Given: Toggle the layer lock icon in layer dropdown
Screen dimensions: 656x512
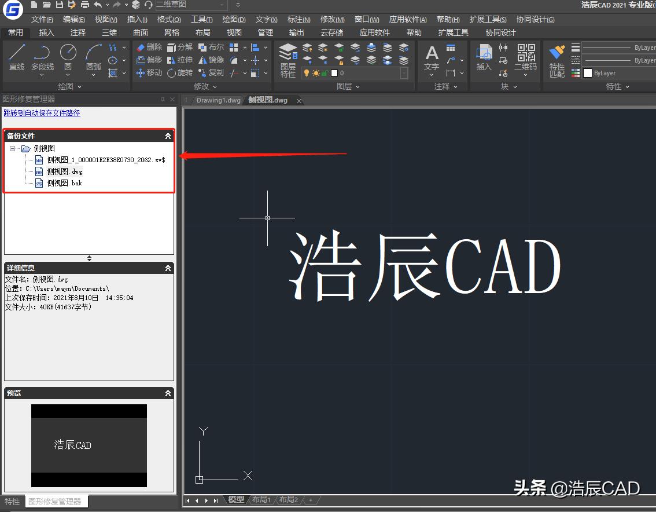Looking at the screenshot, I should click(x=325, y=73).
